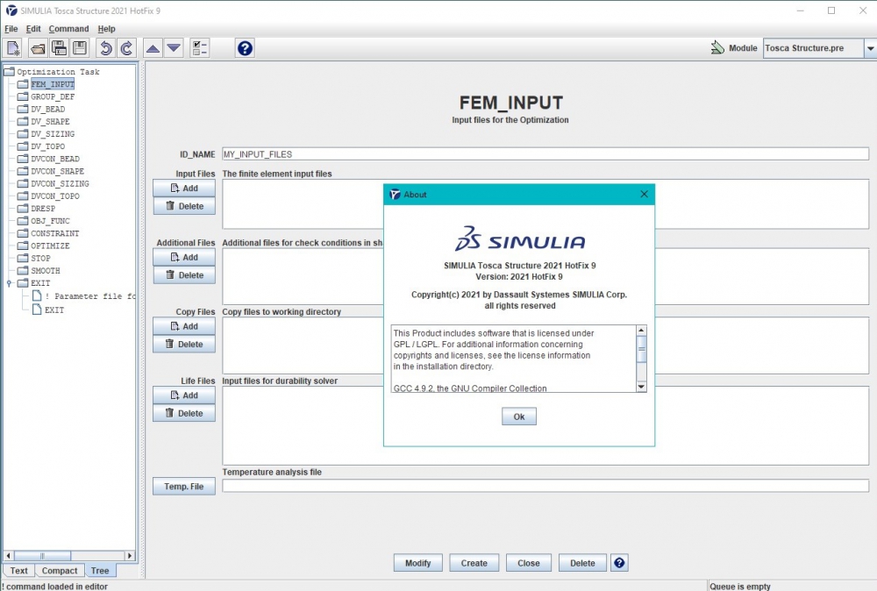Viewport: 877px width, 591px height.
Task: Select OBJ_FUNC tree node
Action: tap(50, 221)
